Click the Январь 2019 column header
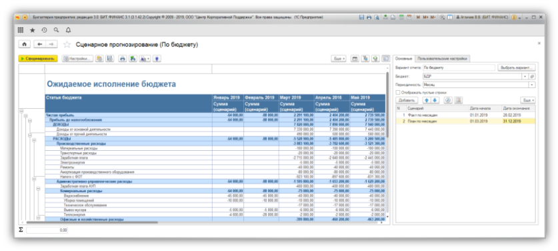This screenshot has height=251, width=558. coord(228,97)
